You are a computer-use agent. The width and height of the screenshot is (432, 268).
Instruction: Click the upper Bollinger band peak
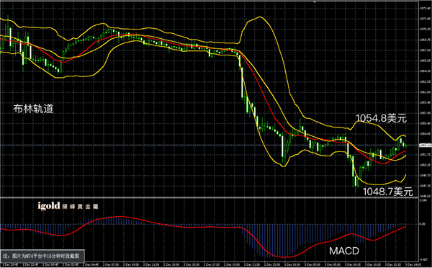click(259, 17)
